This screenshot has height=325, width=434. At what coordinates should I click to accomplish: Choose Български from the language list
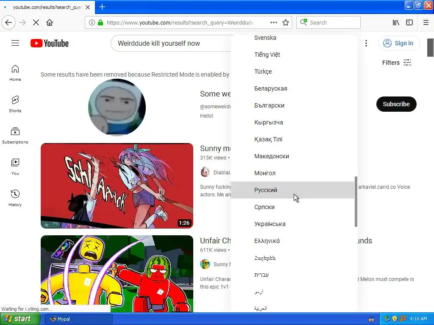[x=292, y=105]
